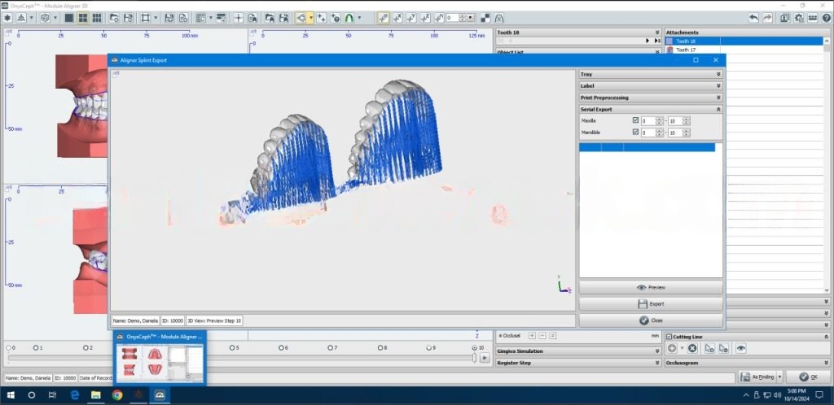Screen dimensions: 834x405
Task: Toggle cutting line visibility eye icon
Action: pyautogui.click(x=741, y=348)
